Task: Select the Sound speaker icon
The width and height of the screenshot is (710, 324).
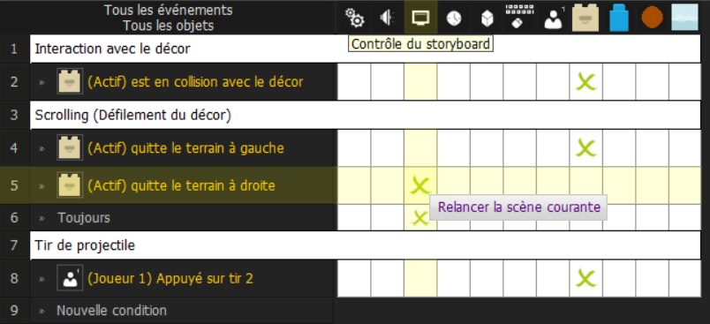Action: coord(388,18)
